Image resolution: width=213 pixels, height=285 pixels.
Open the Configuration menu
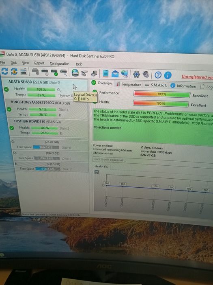(60, 64)
